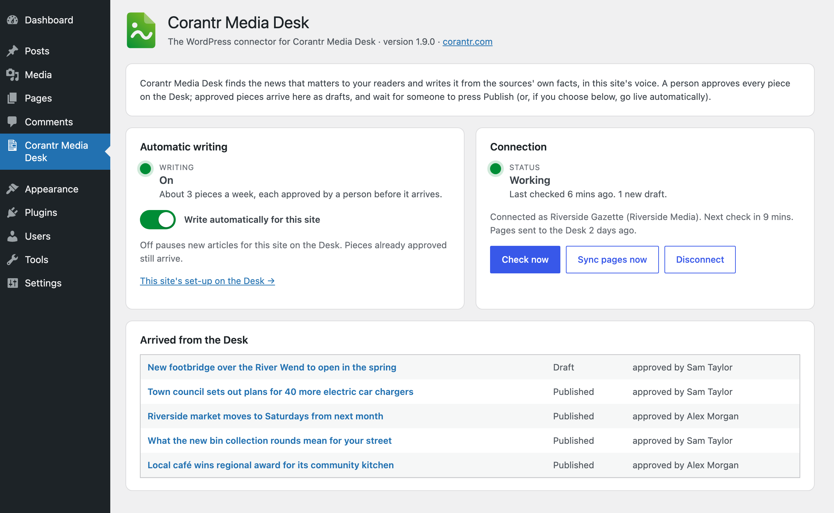Click the Dashboard gauge icon
Image resolution: width=834 pixels, height=513 pixels.
(12, 20)
